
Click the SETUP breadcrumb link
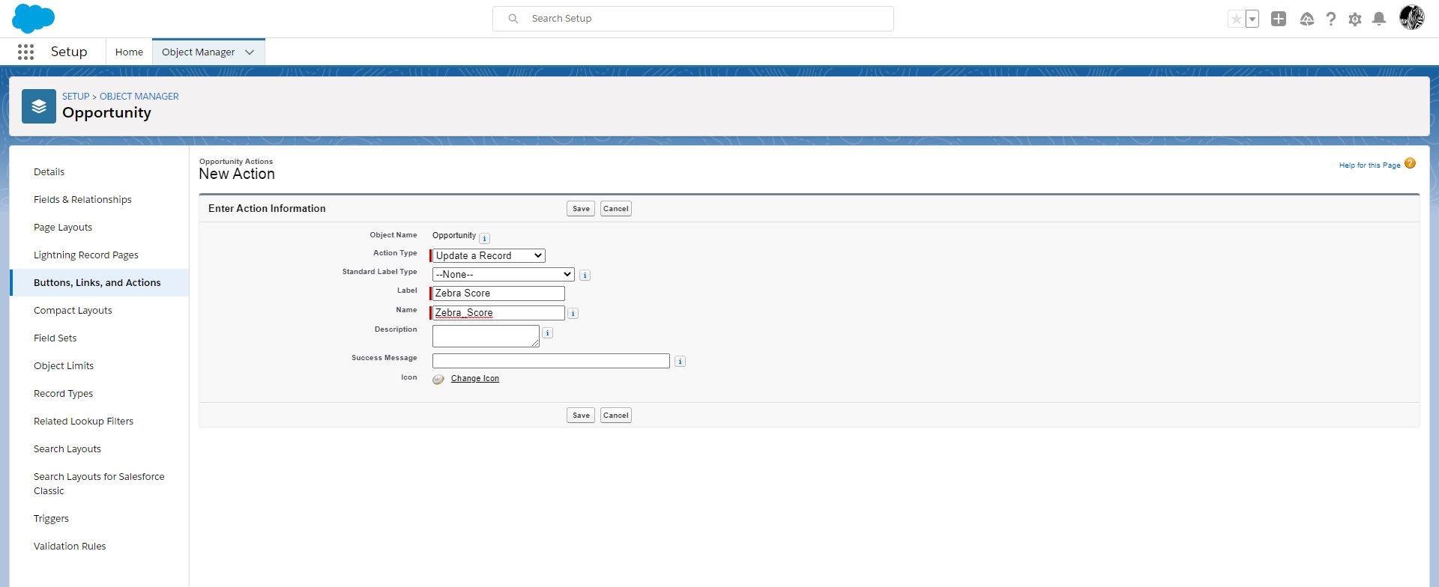point(76,97)
